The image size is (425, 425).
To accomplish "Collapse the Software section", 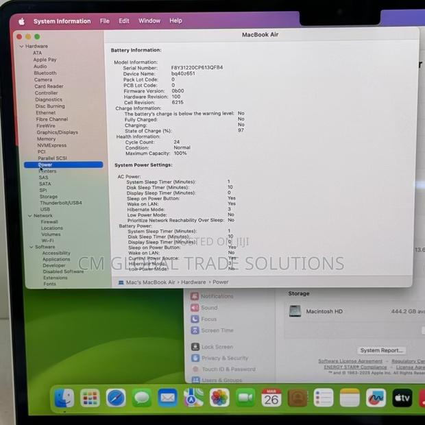I will (31, 247).
